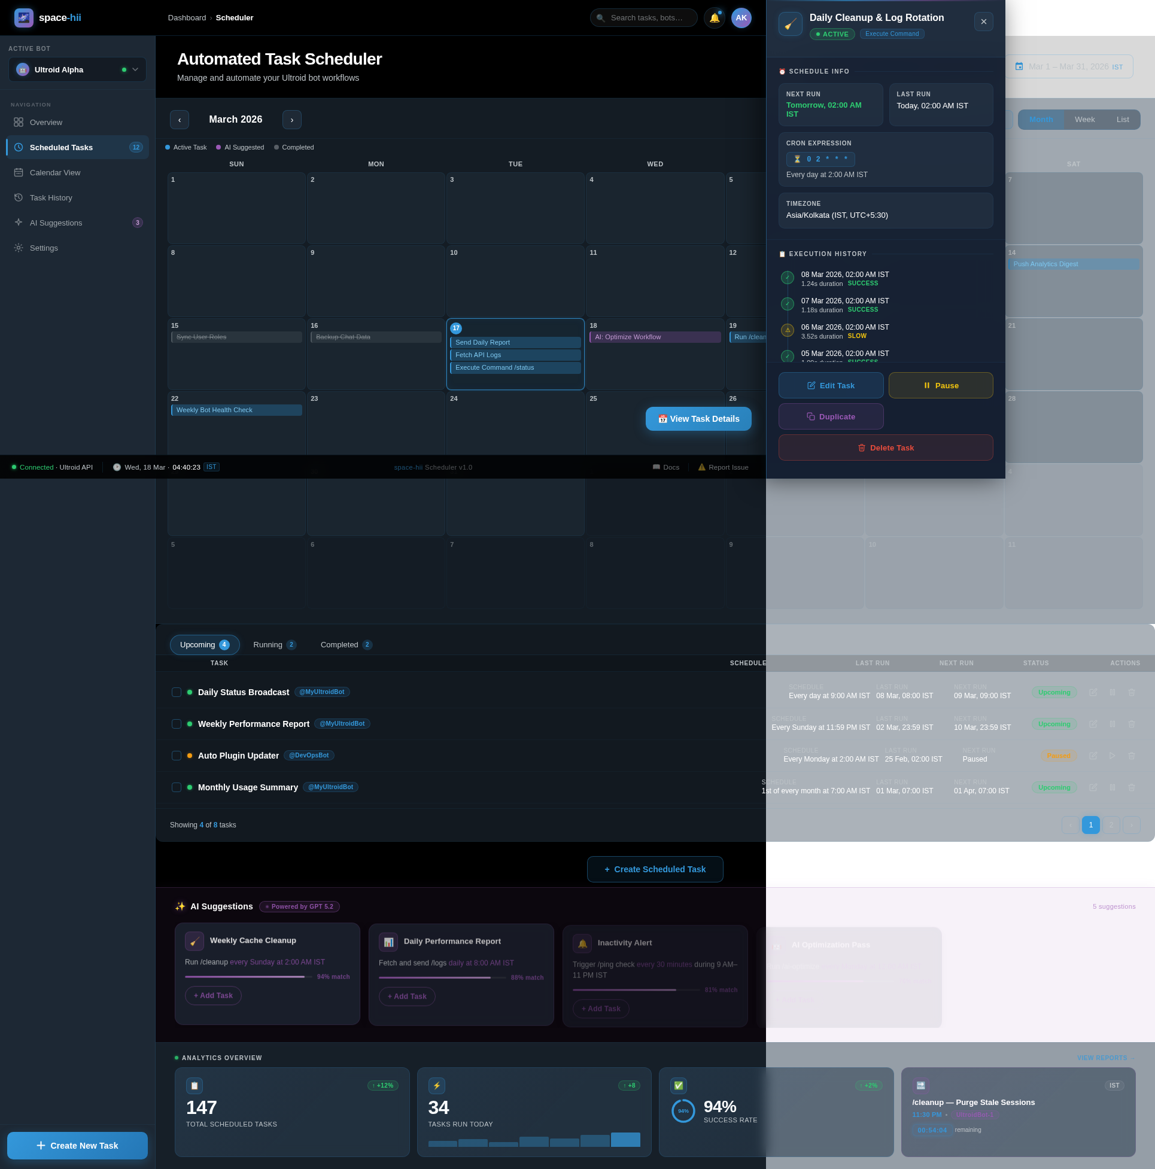Check the checkbox beside Auto Plugin Updater
The image size is (1155, 1169).
[176, 755]
